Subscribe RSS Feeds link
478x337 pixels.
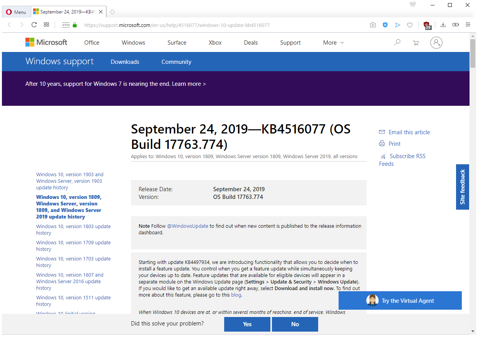click(403, 160)
